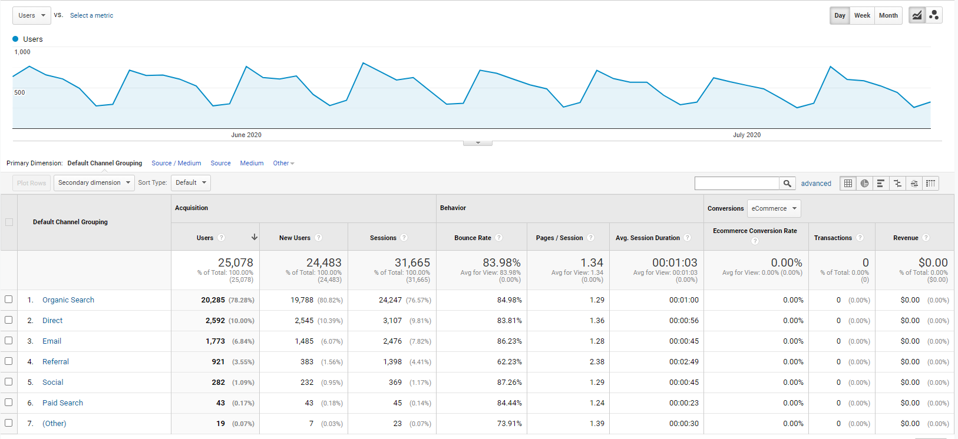This screenshot has height=439, width=958.
Task: Open help tooltip for Ecommerce Conversion Rate
Action: 755,241
